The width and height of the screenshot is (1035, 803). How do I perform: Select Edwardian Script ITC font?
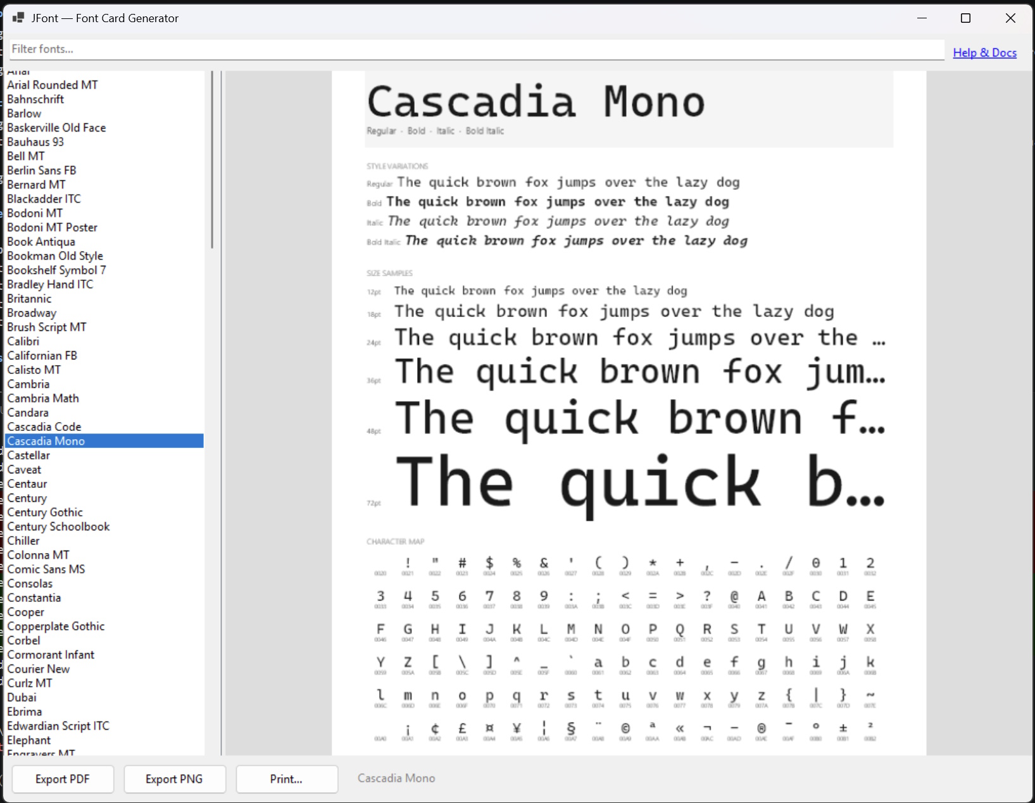[104, 726]
